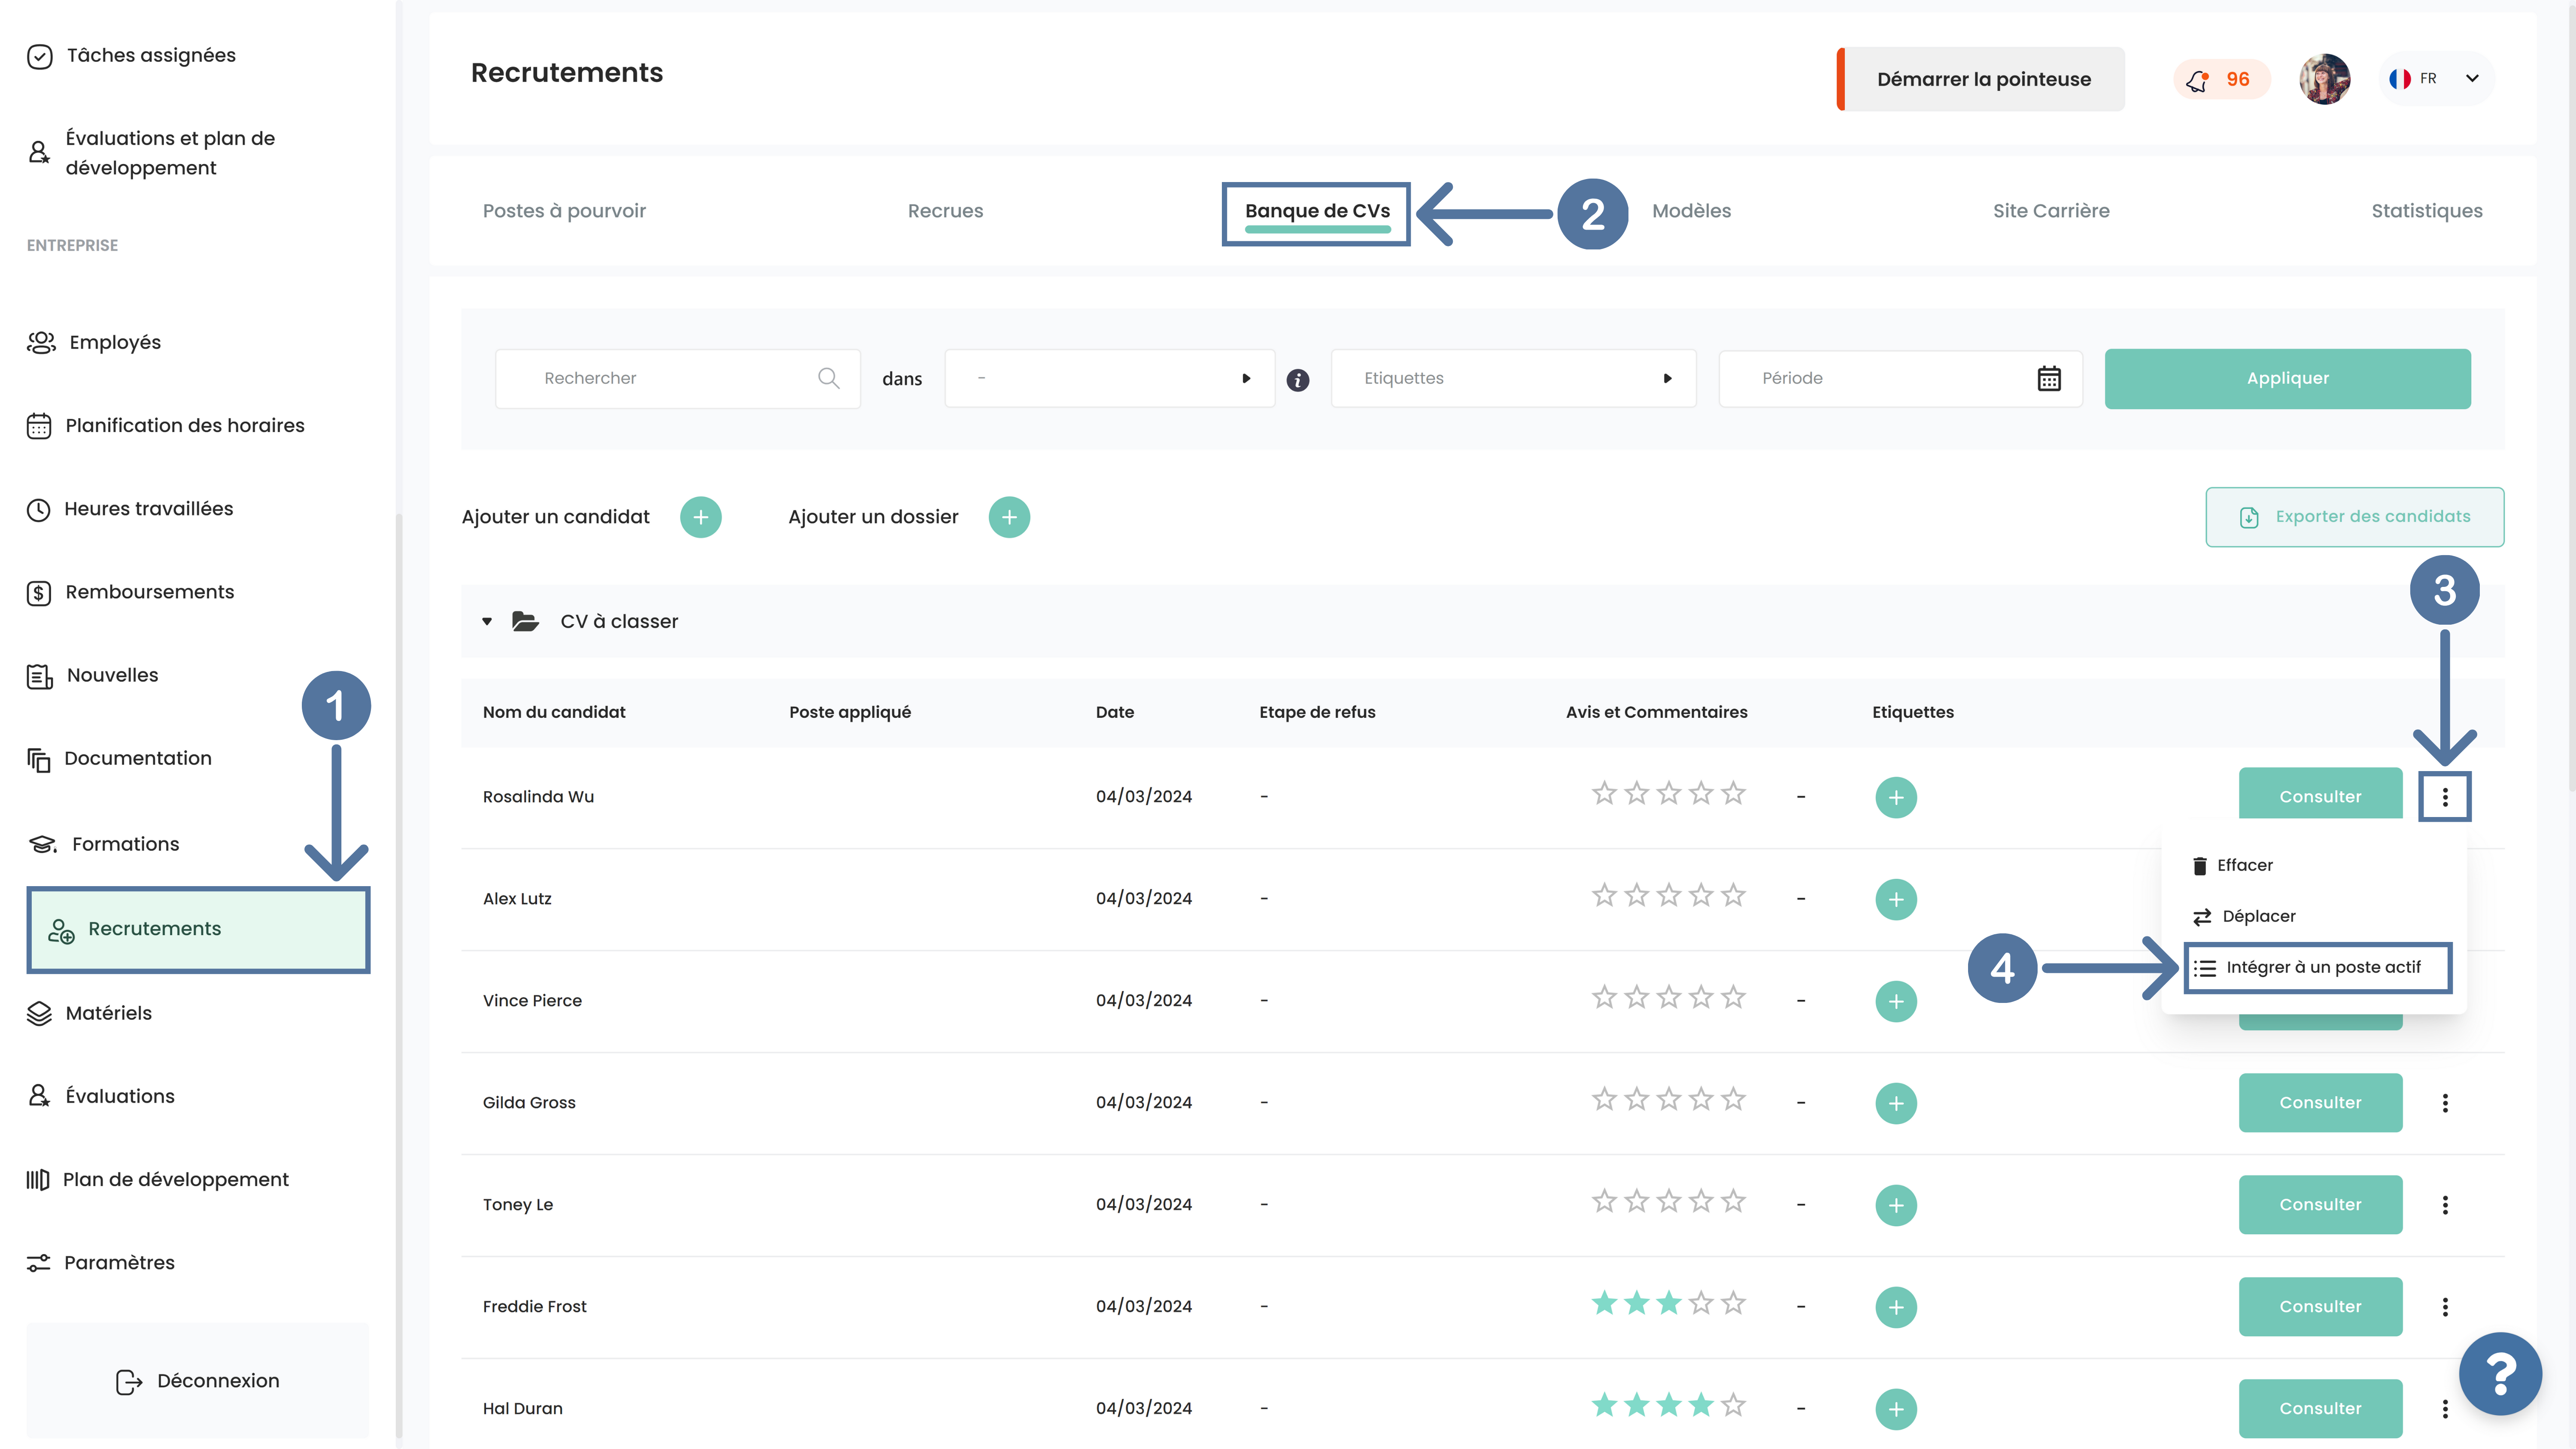Viewport: 2576px width, 1449px height.
Task: Select Banque de CVs tab
Action: pyautogui.click(x=1317, y=212)
